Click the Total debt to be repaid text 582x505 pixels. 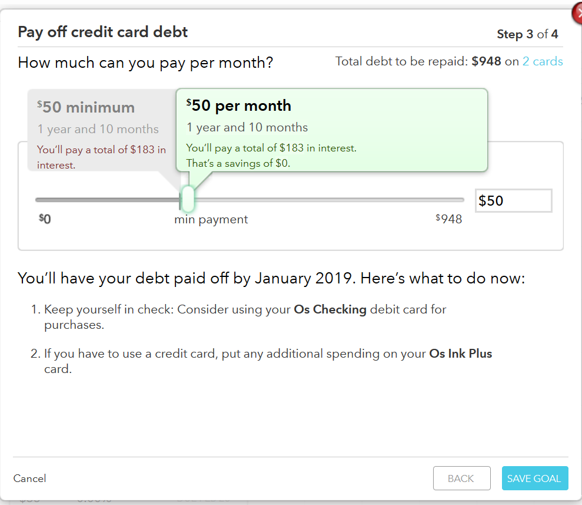pos(402,61)
